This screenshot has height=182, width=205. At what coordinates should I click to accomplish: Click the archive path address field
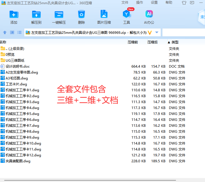pyautogui.click(x=92, y=32)
